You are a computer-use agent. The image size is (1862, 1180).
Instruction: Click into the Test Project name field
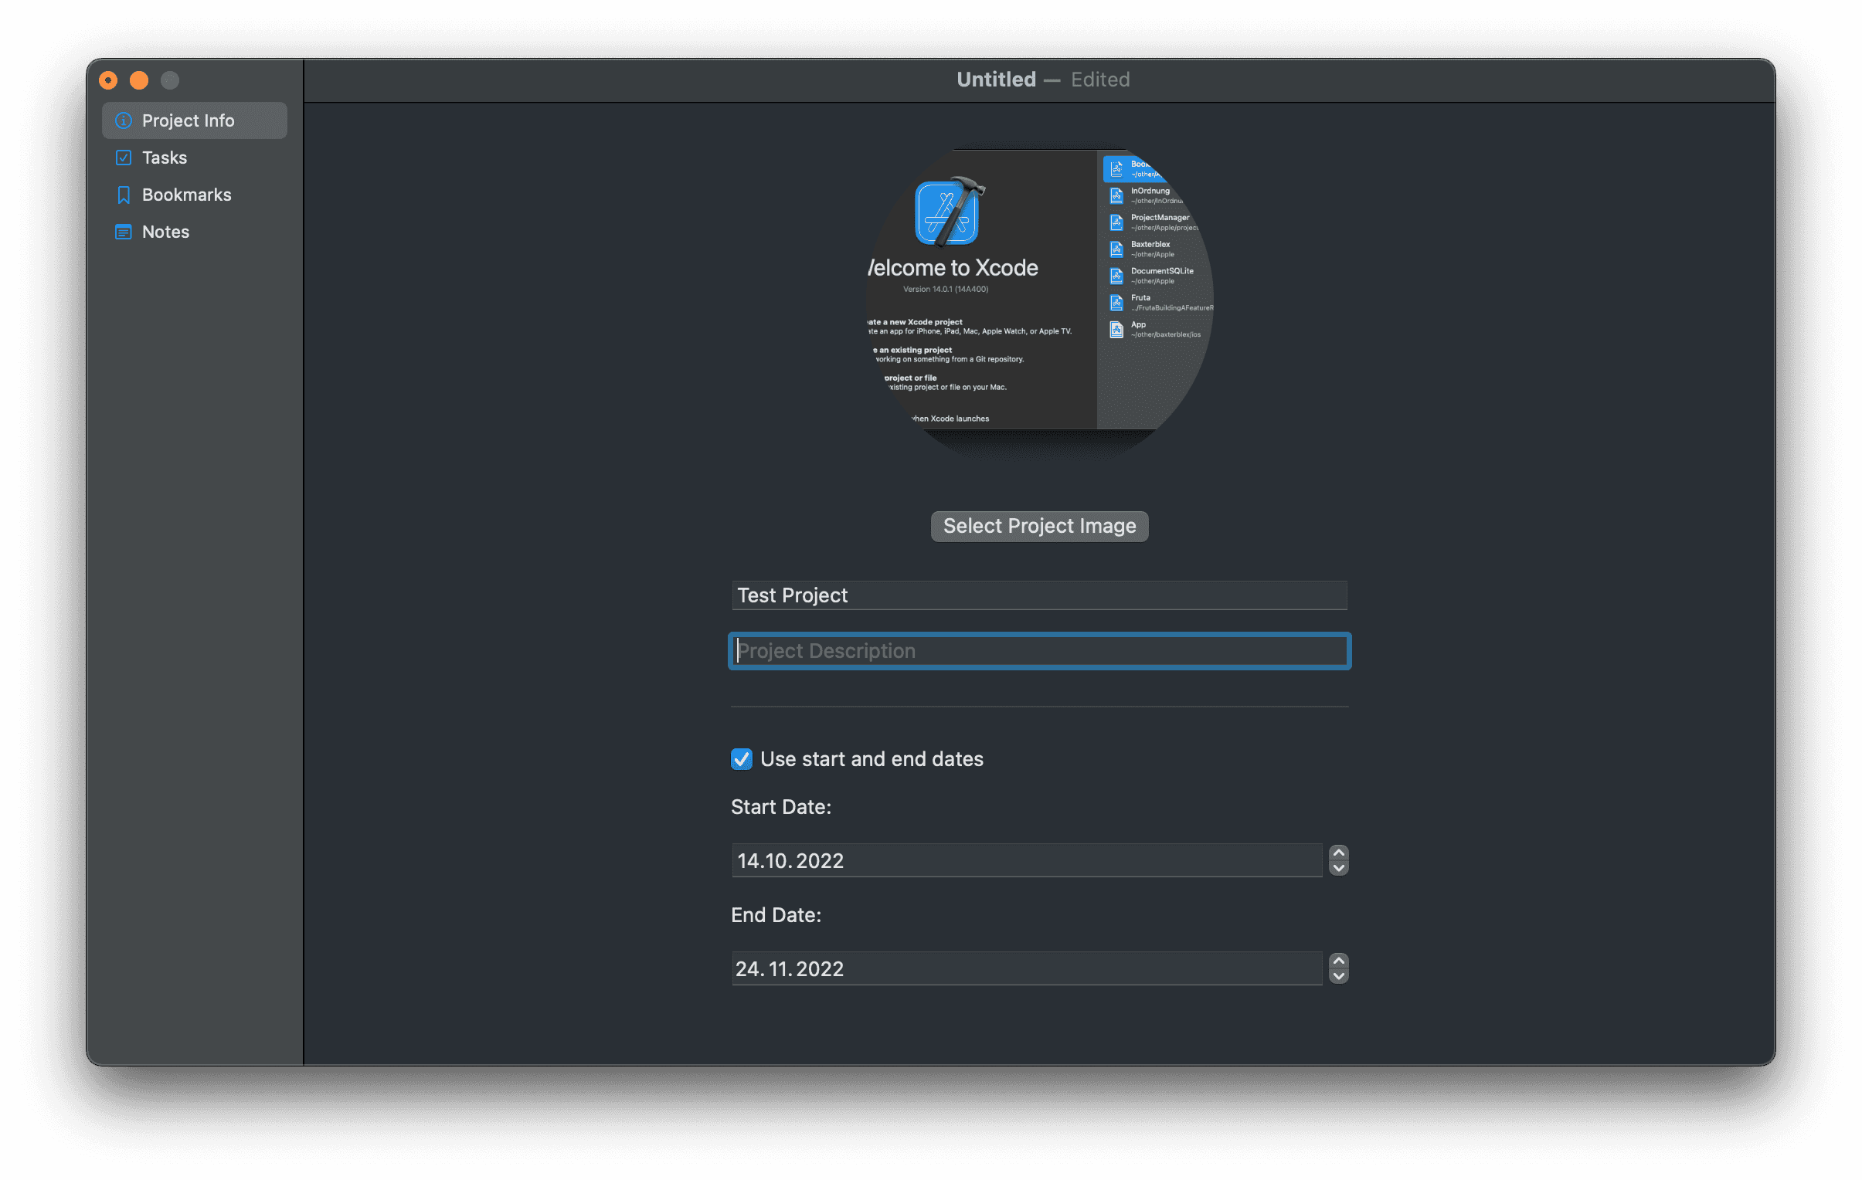point(1039,596)
